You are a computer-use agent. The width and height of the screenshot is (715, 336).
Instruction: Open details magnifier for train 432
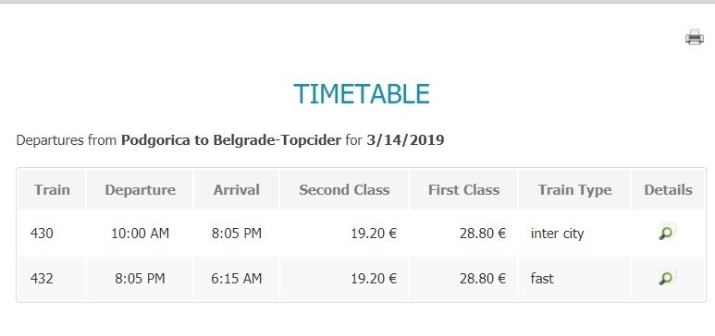point(666,278)
